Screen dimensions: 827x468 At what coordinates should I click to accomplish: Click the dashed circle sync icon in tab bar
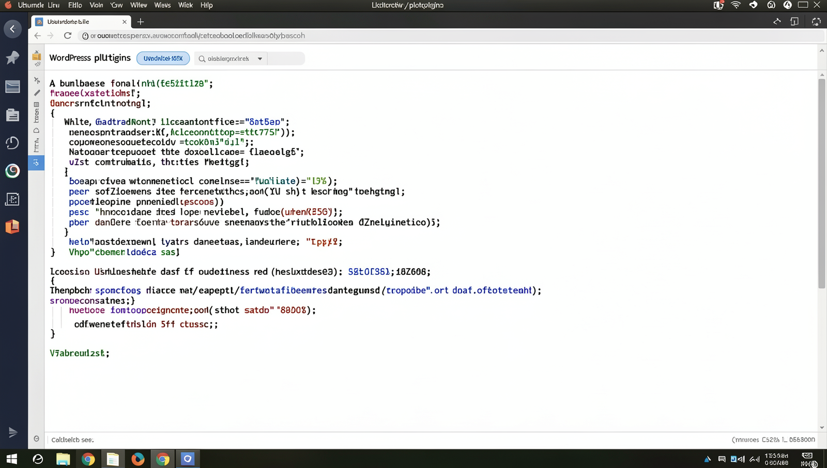pyautogui.click(x=816, y=21)
